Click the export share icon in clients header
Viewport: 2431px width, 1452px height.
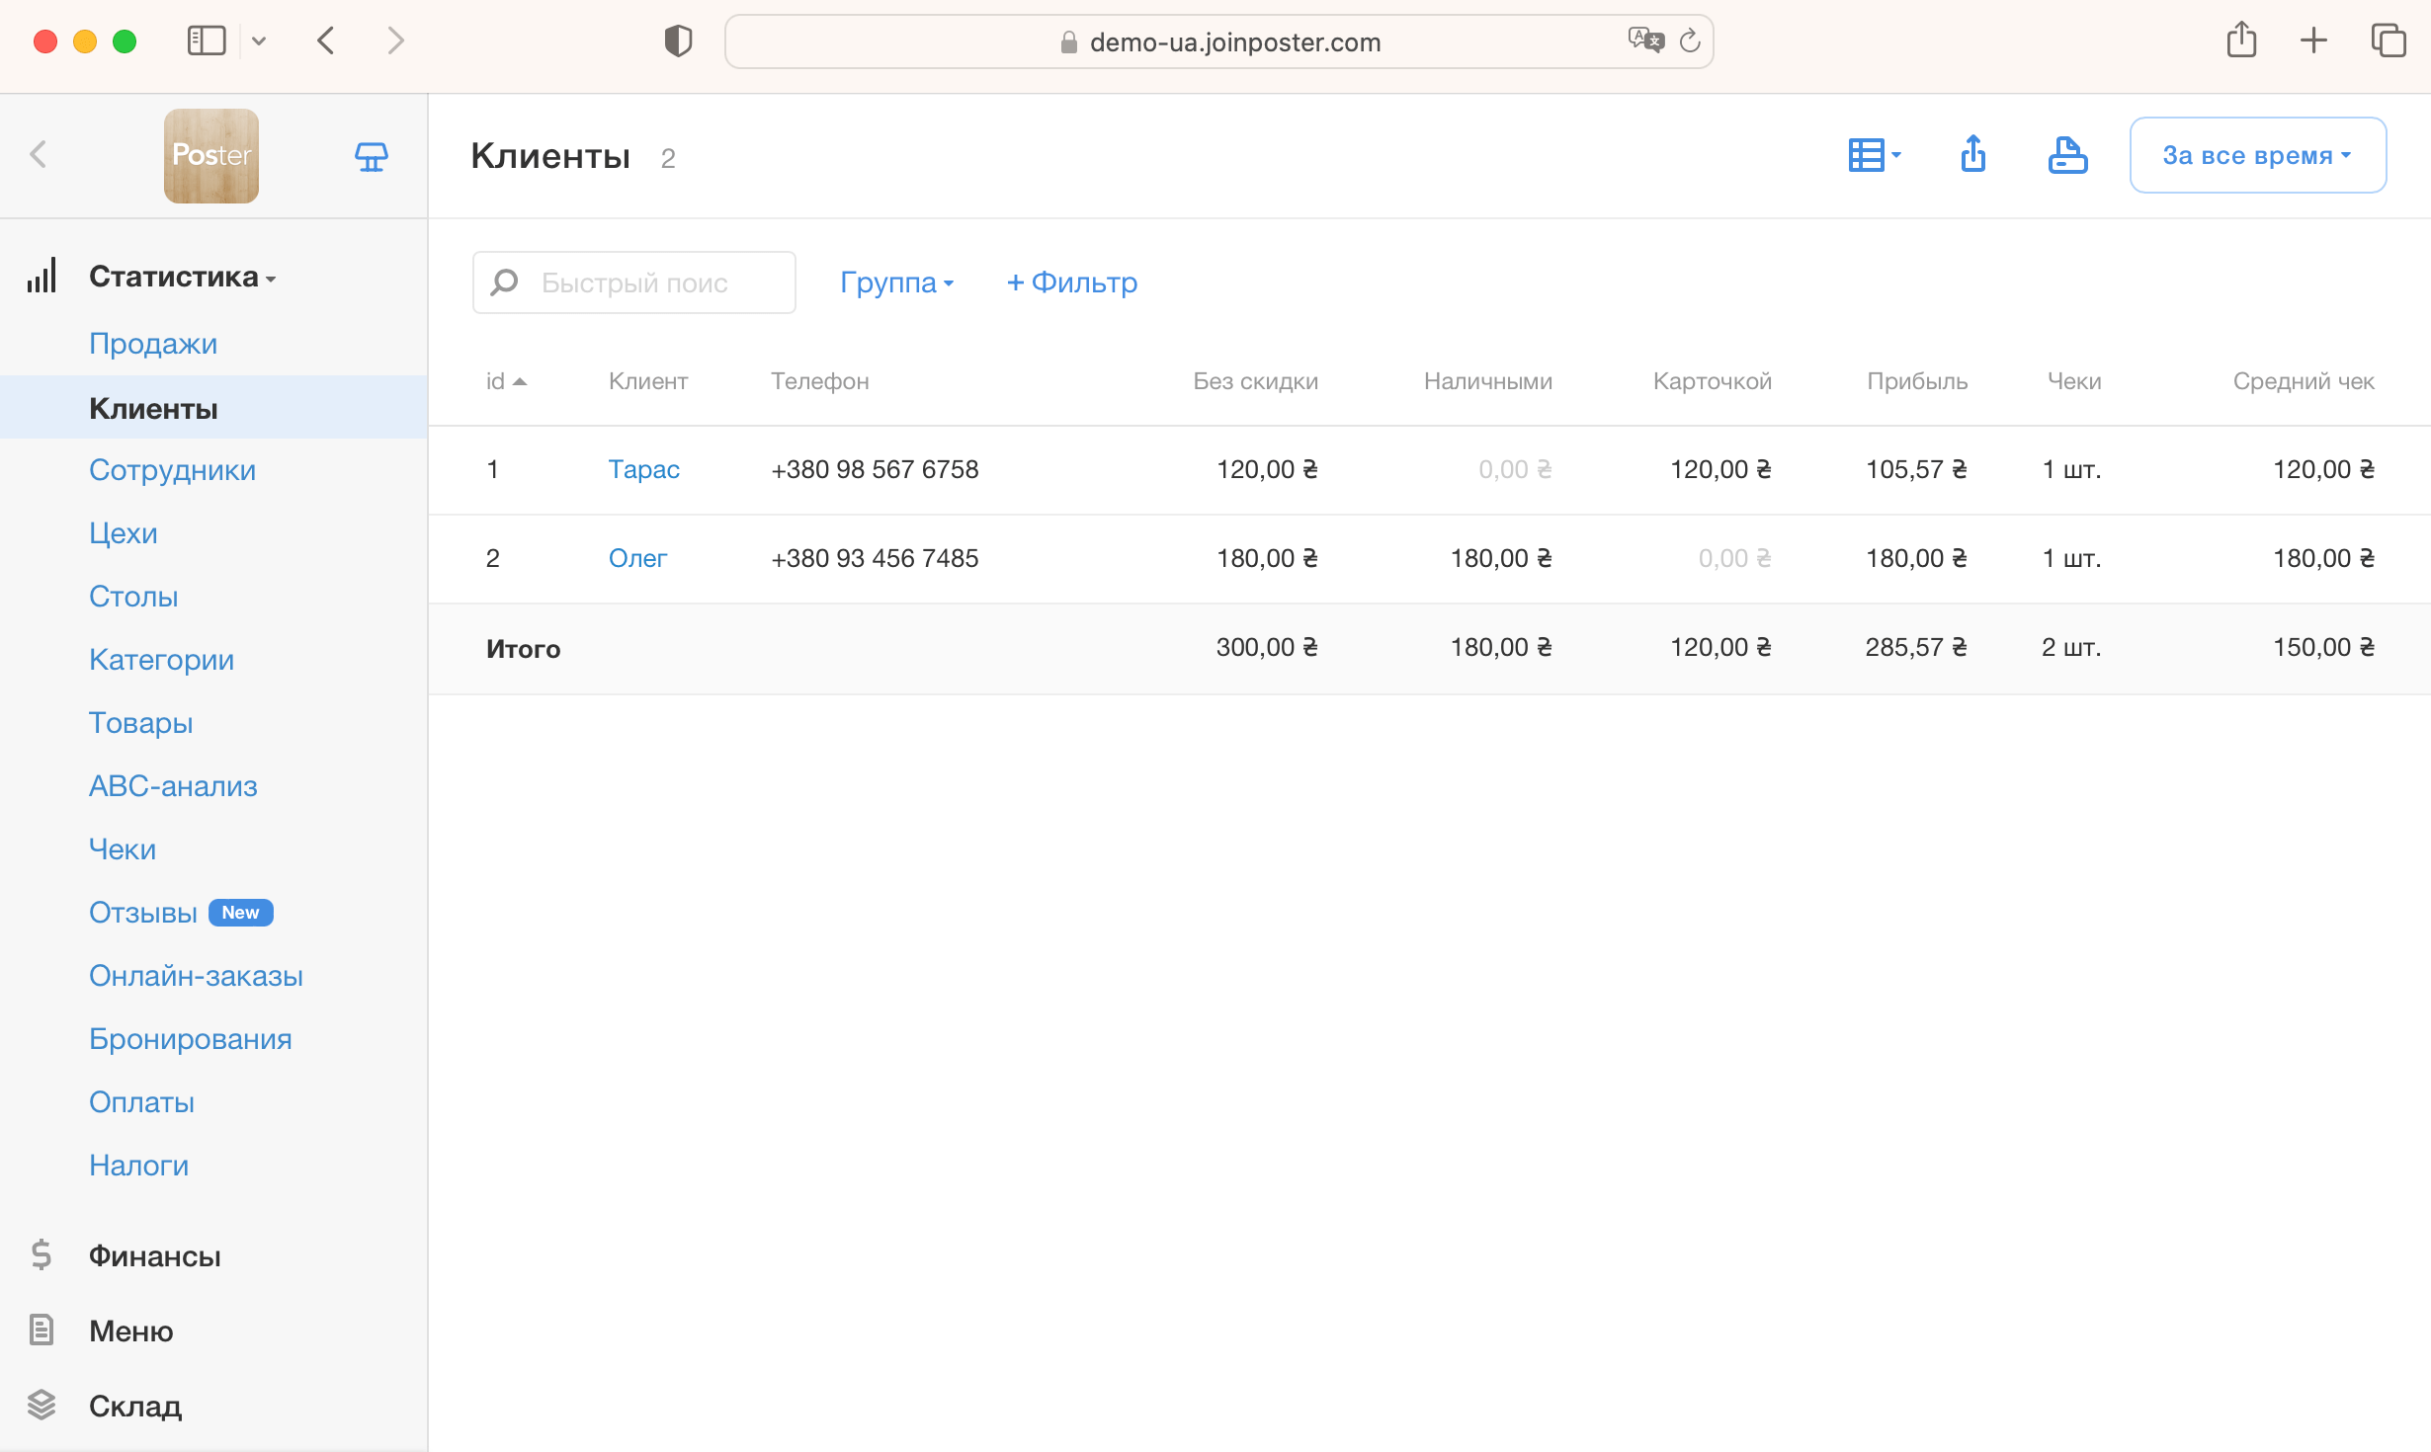point(1972,154)
